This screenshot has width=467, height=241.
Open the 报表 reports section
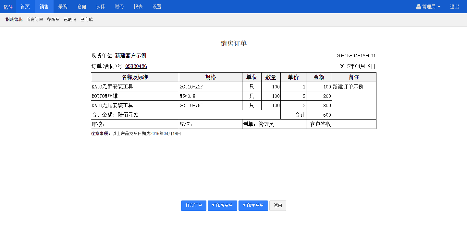[138, 6]
